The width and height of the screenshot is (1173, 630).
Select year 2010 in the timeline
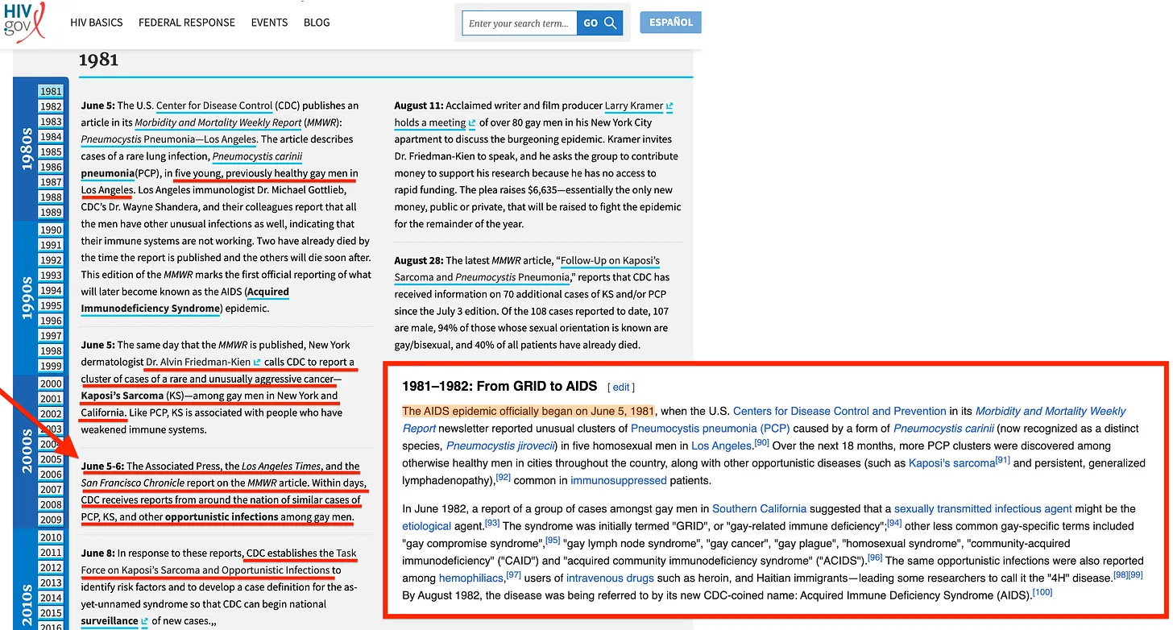point(51,537)
